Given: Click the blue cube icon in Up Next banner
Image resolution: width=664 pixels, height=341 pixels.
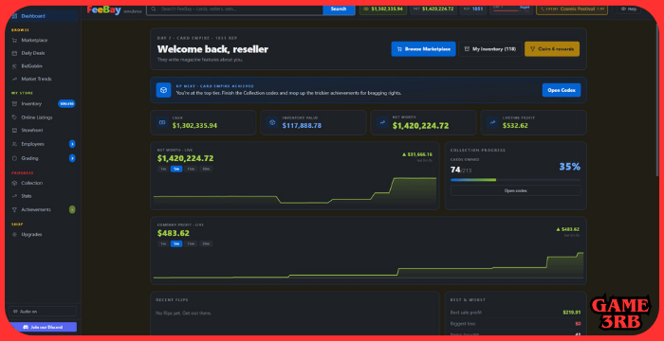Looking at the screenshot, I should (163, 90).
